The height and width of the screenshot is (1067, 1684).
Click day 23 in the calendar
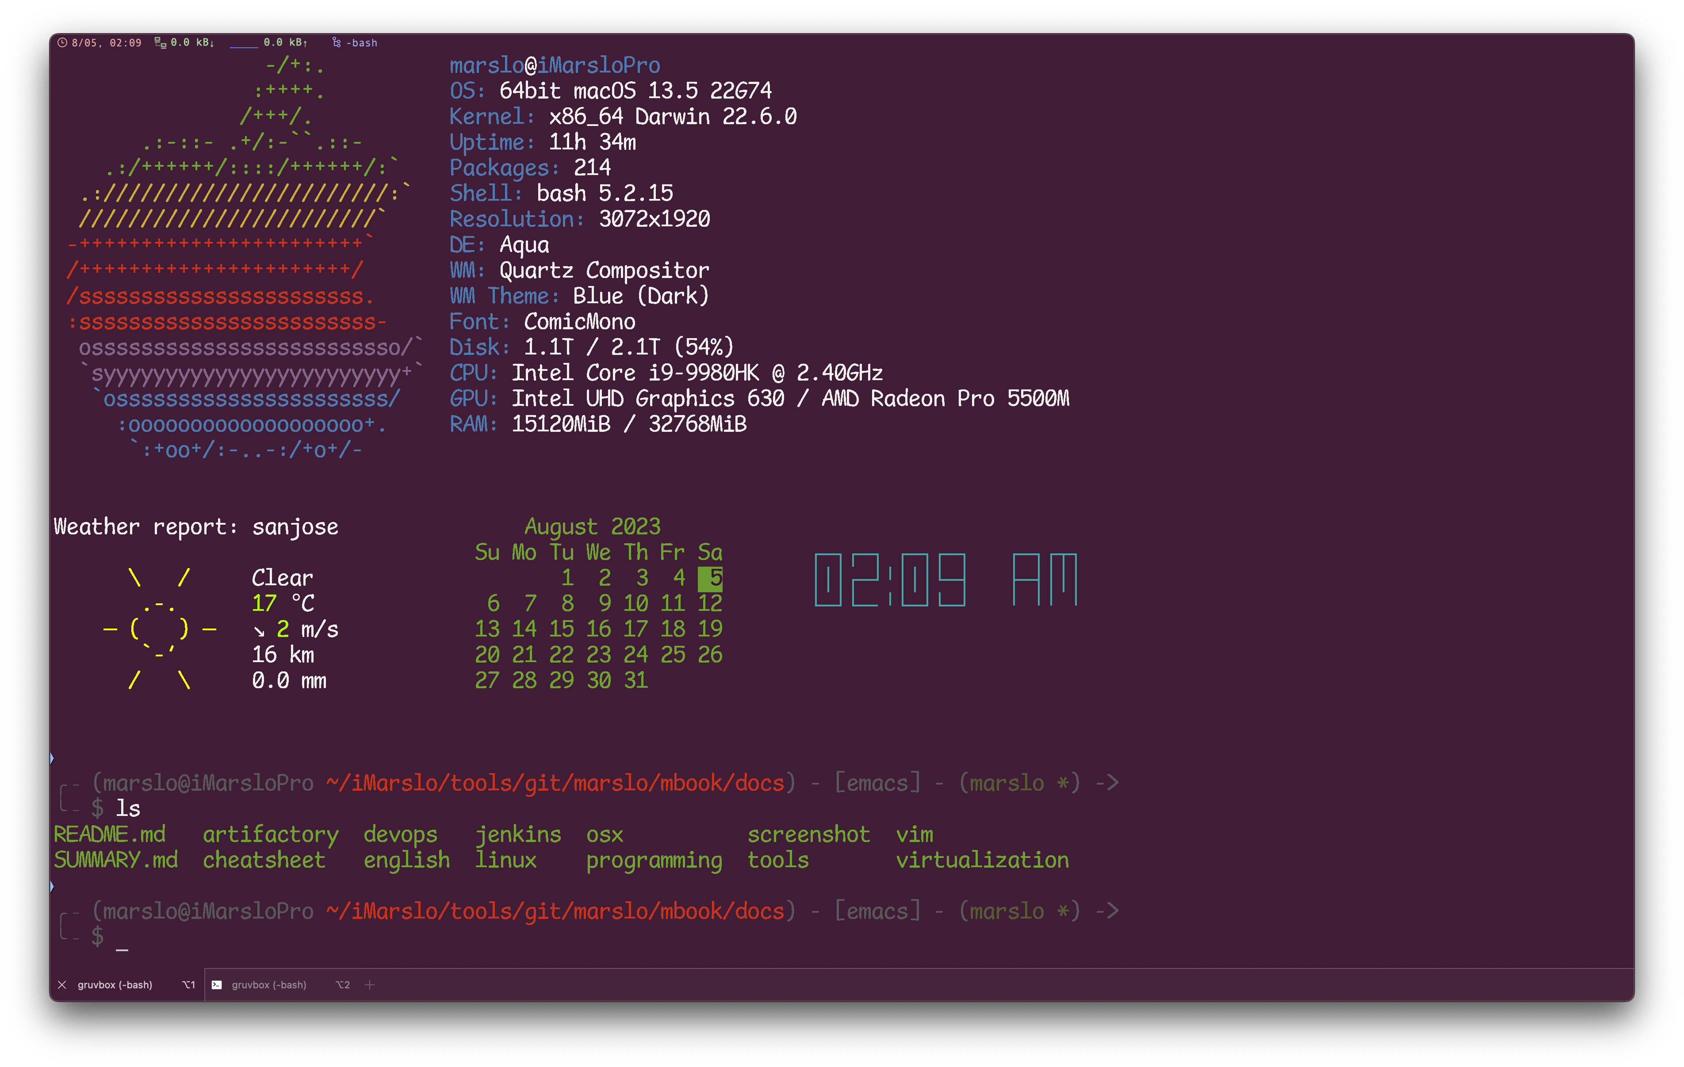pyautogui.click(x=599, y=655)
